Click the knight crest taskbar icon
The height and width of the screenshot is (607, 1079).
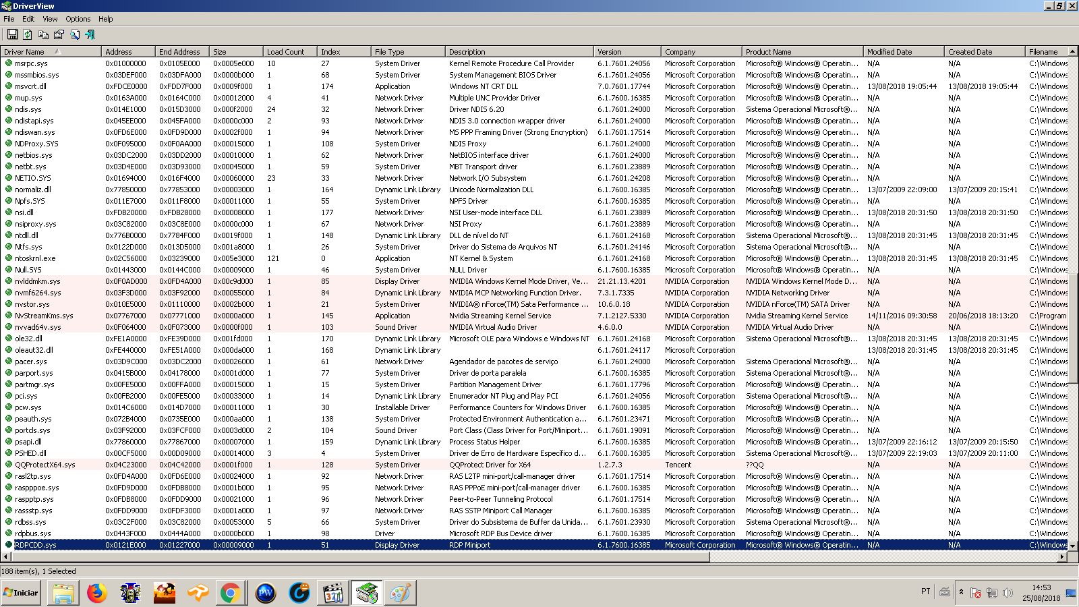click(x=130, y=593)
